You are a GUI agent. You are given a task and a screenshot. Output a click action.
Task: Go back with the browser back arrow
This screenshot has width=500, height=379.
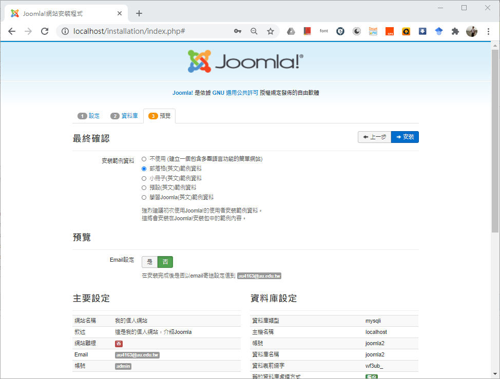pos(12,31)
